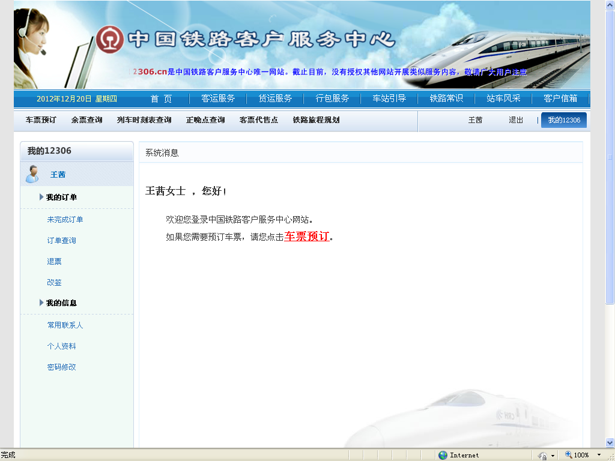Open 未完成订单 in the sidebar
615x461 pixels.
pyautogui.click(x=65, y=220)
